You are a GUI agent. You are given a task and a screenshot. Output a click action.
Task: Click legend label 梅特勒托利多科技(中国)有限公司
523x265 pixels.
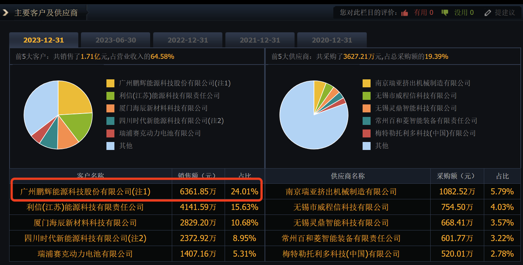tap(425, 133)
